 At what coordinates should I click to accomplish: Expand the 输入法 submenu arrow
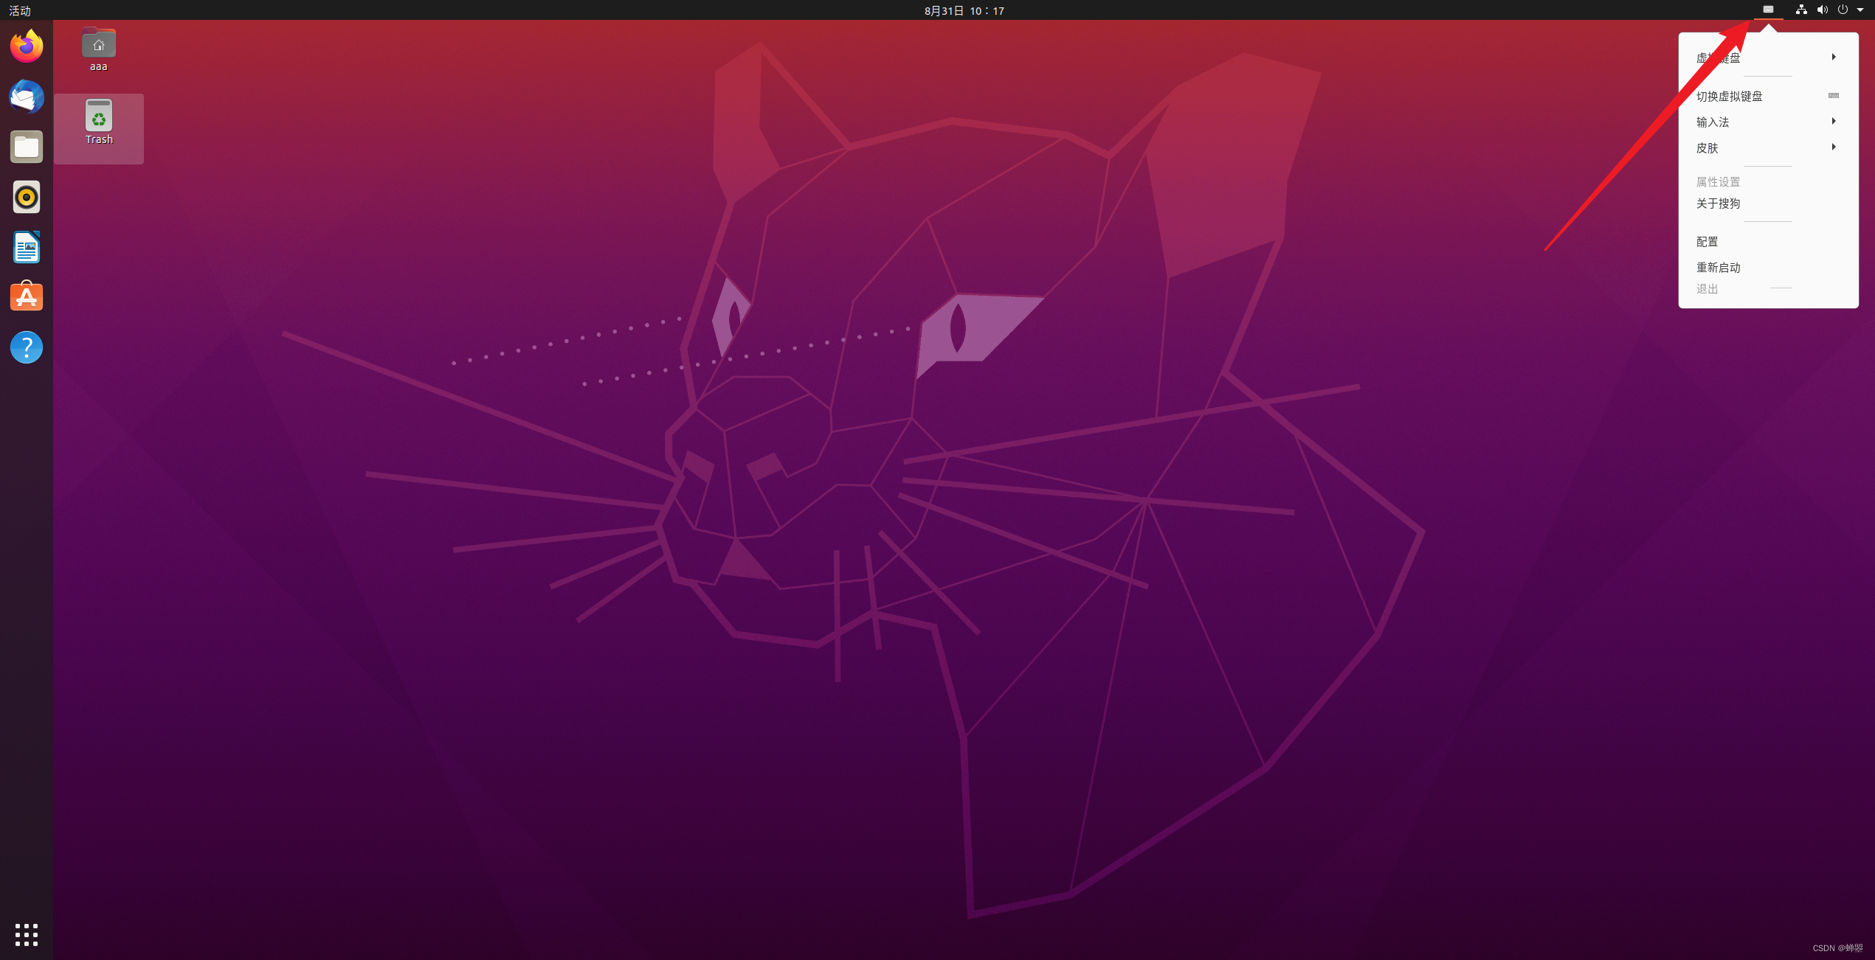1834,121
